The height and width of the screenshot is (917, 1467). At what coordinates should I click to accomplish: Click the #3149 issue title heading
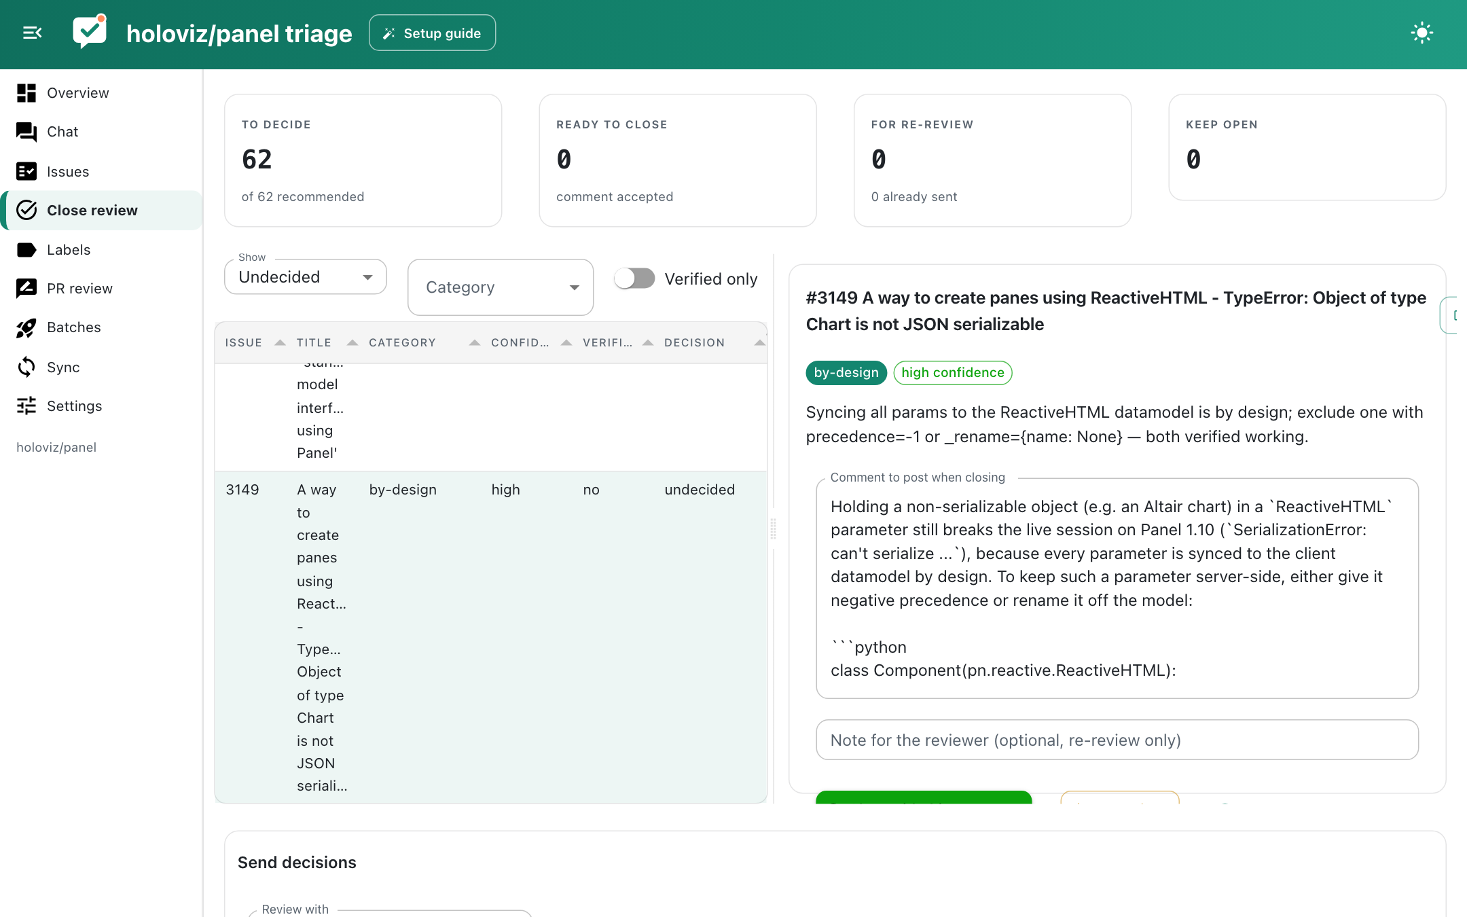coord(1116,311)
